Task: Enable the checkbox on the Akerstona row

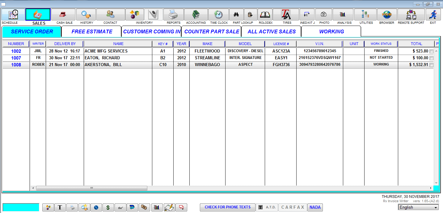Action: 431,65
